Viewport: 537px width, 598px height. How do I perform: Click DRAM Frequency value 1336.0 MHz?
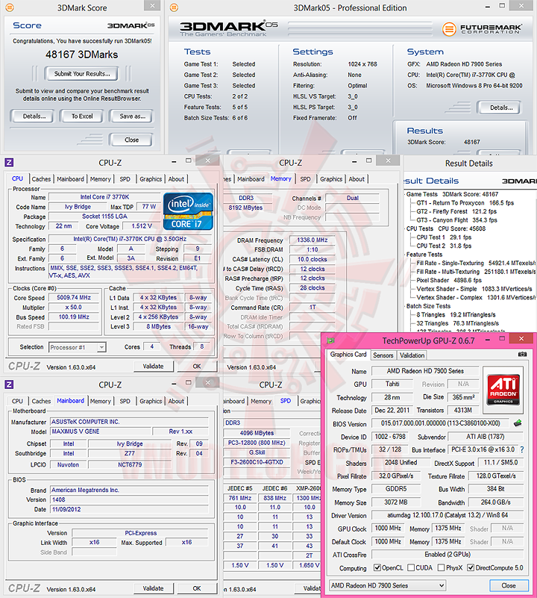coord(313,240)
